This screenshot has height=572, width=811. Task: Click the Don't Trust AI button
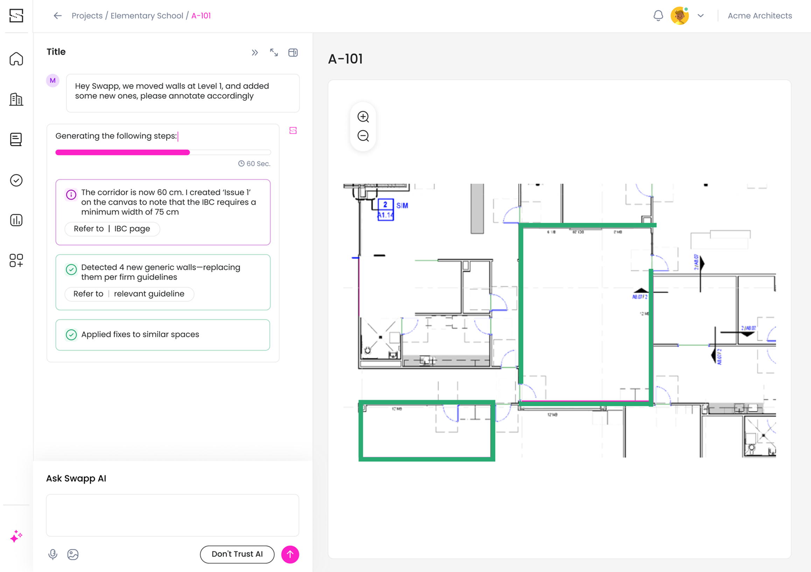tap(237, 554)
